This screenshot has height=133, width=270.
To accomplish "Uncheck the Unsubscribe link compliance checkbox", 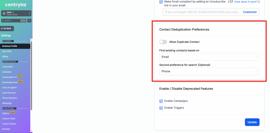I will coord(161,2).
